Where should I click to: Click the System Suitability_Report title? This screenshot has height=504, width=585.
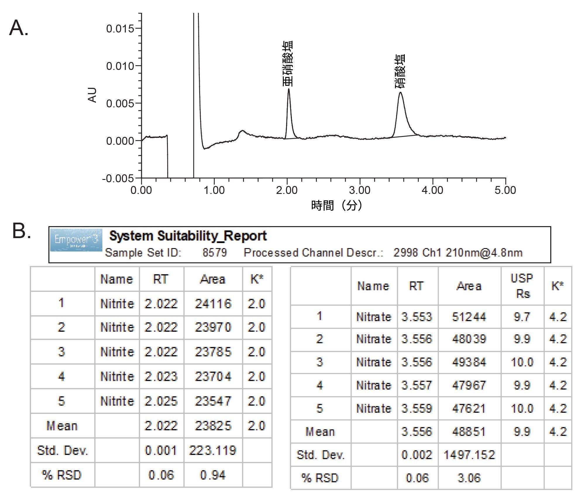tap(188, 236)
